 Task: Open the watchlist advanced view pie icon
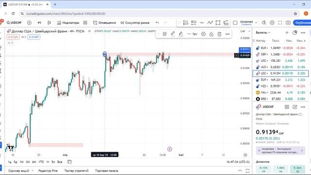[x=295, y=33]
